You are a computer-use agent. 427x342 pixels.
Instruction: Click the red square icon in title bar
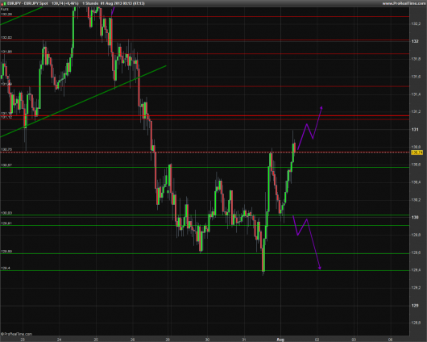click(2, 3)
